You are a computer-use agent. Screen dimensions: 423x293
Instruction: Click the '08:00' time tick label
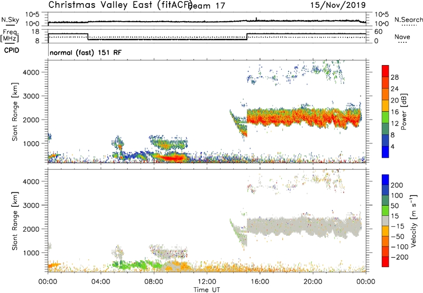click(x=154, y=282)
